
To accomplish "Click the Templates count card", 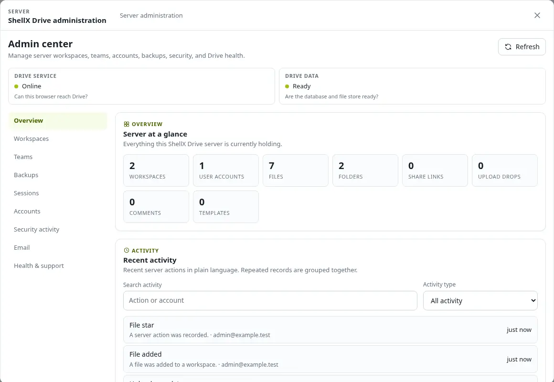I will point(226,207).
